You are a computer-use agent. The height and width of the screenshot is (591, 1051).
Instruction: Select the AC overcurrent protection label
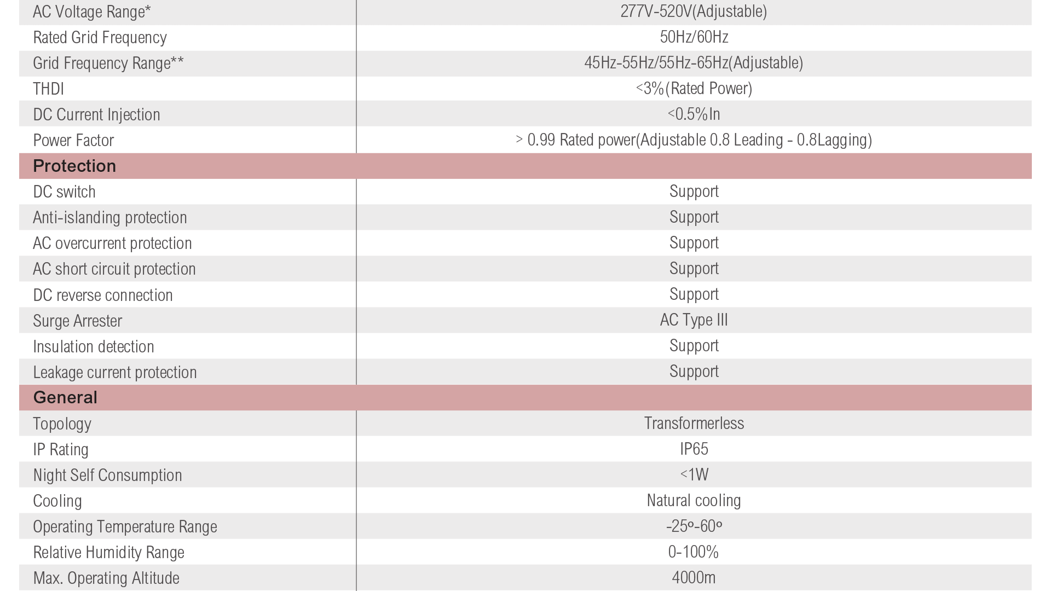click(112, 243)
